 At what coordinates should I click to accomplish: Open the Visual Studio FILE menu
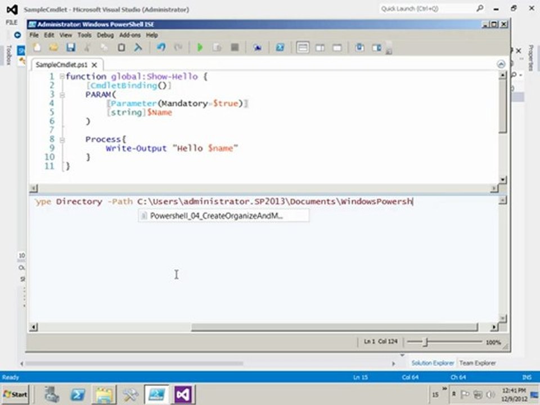click(x=11, y=22)
